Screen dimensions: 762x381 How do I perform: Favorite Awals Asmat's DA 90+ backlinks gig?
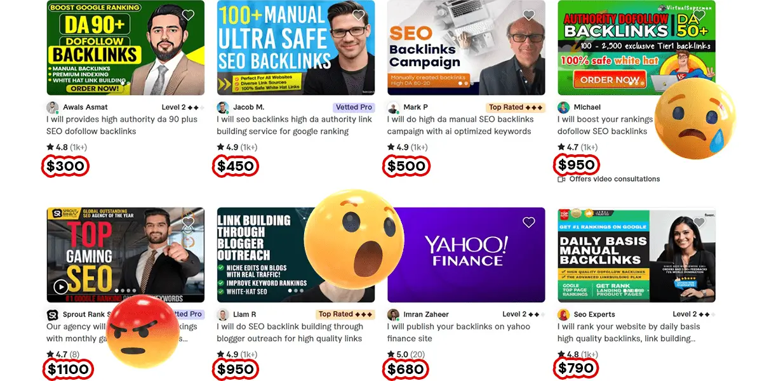coord(188,15)
